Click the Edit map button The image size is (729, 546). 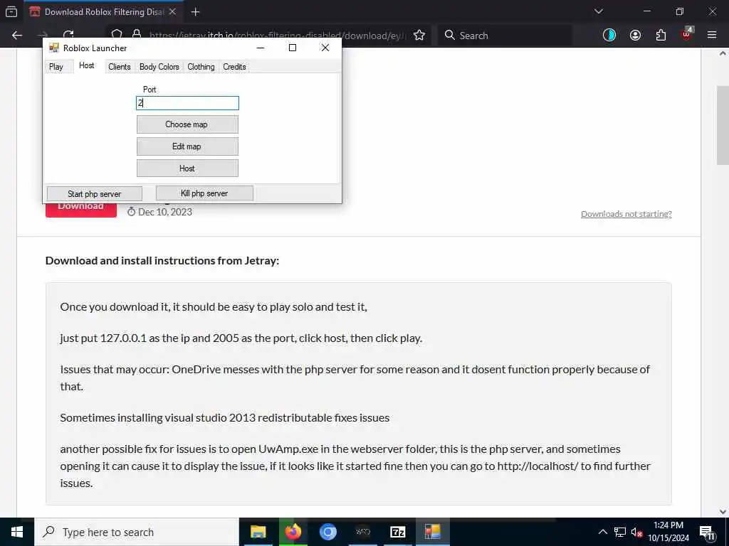pos(187,146)
